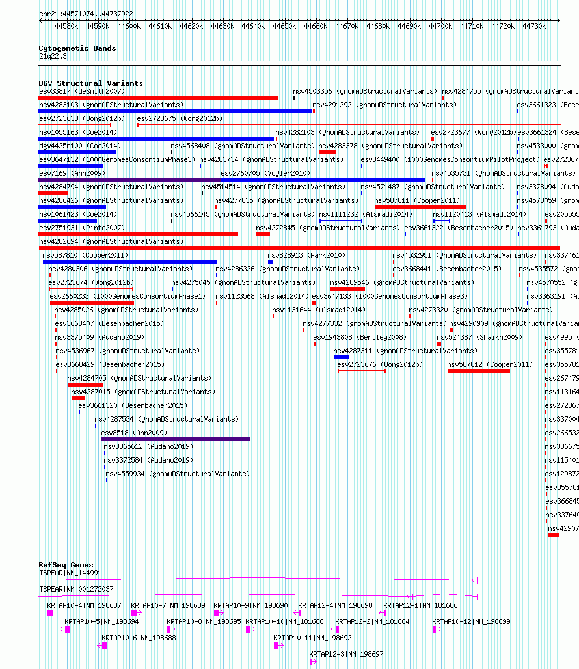579x669 pixels.
Task: Click the esv33817 (deSmith2007) red variant bar
Action: click(x=158, y=98)
